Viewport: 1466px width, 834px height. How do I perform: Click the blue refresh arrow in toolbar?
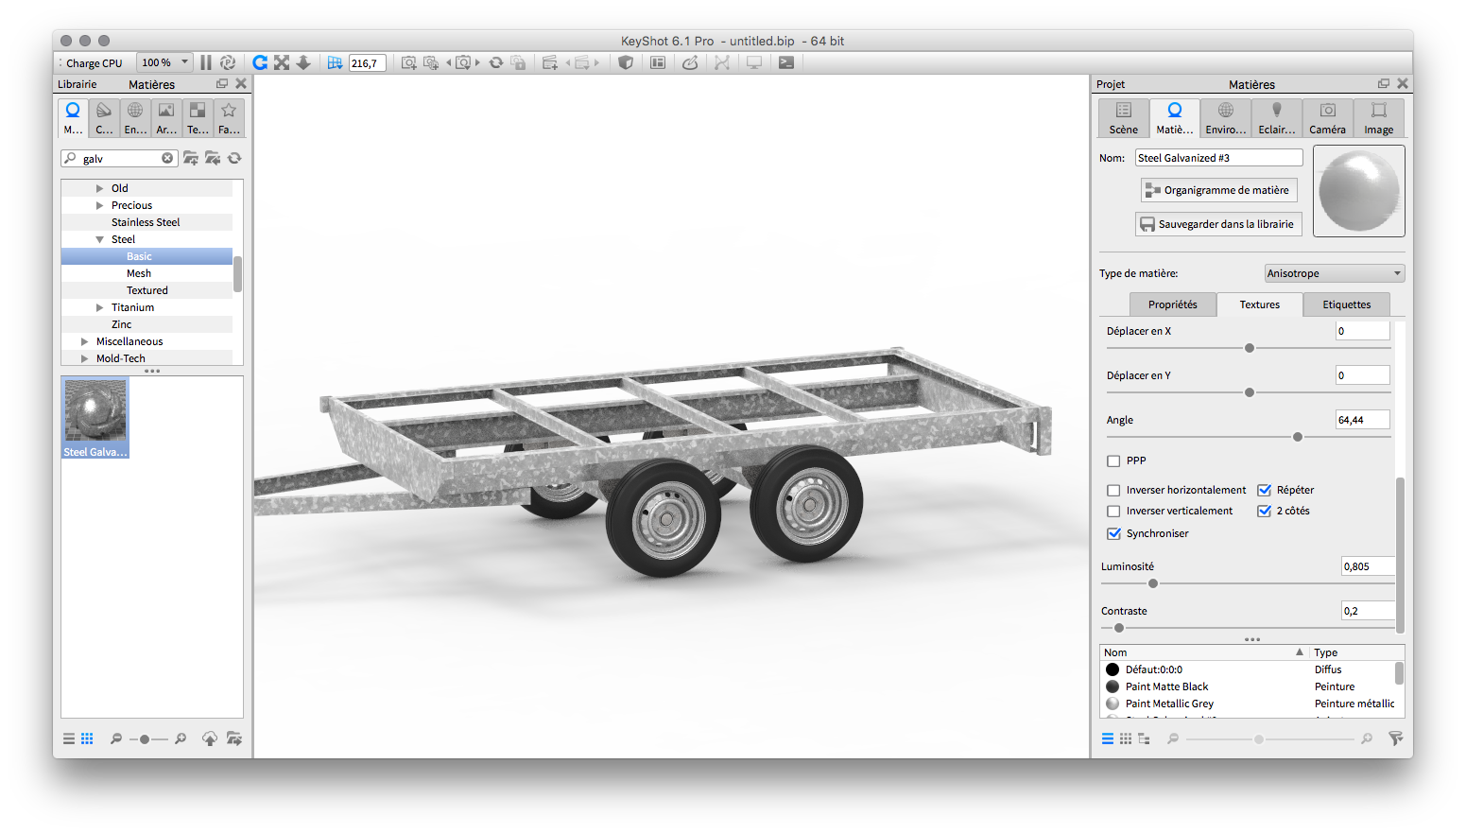[x=260, y=62]
